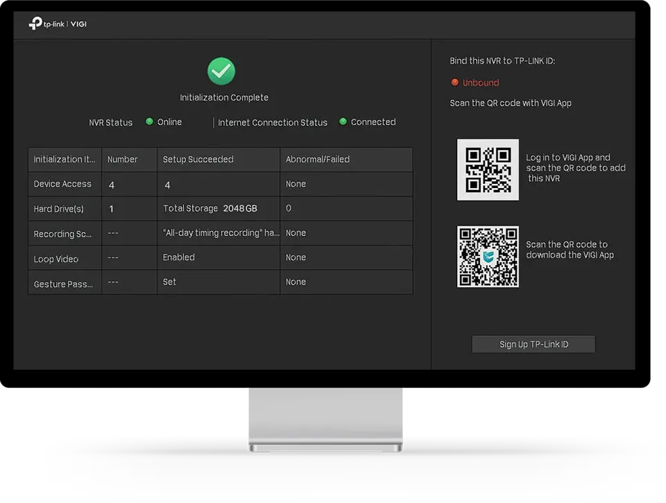This screenshot has width=666, height=503.
Task: Click the TP-Link VIGI logo
Action: point(58,24)
